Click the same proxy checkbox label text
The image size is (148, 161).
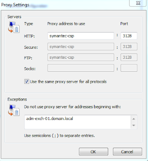click(68, 82)
